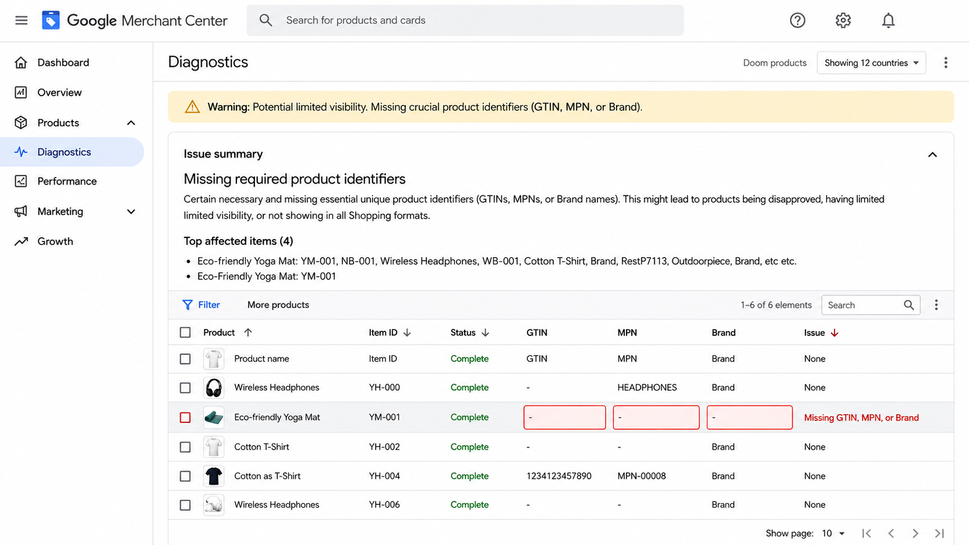This screenshot has width=969, height=545.
Task: Open the hamburger main menu
Action: click(x=21, y=20)
